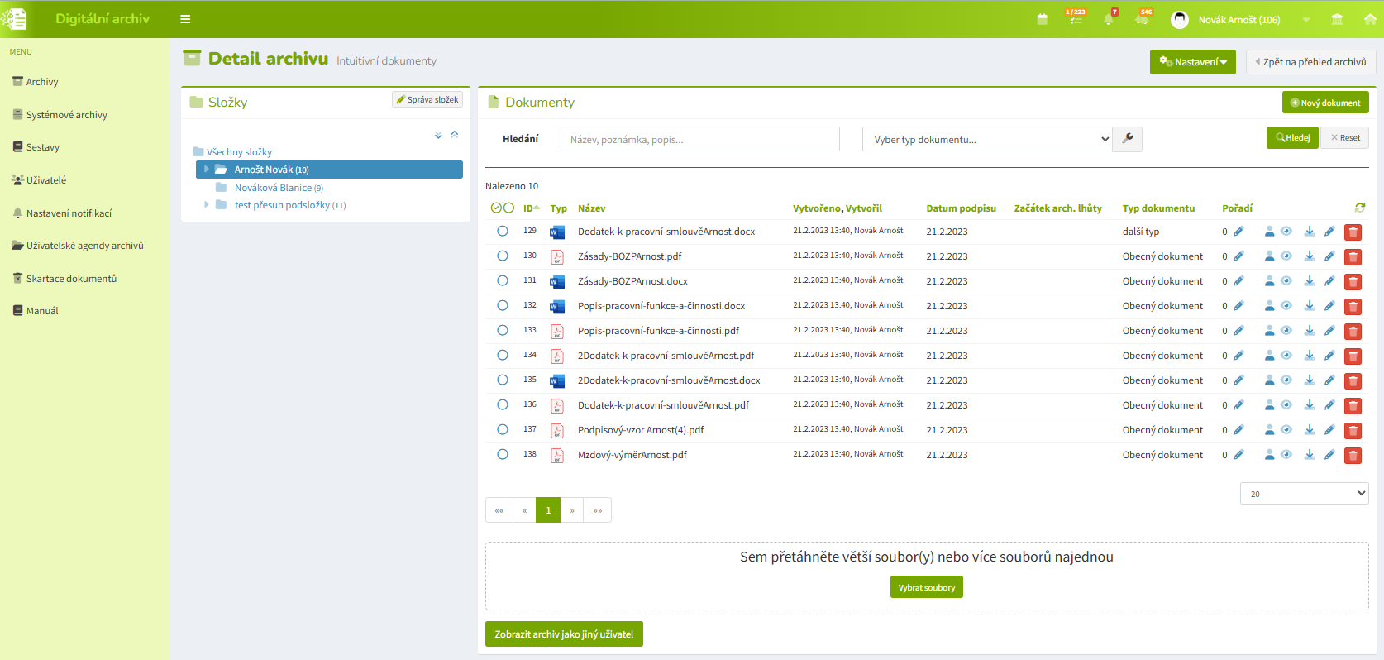
Task: Click the wrench icon beside document type
Action: click(1128, 139)
